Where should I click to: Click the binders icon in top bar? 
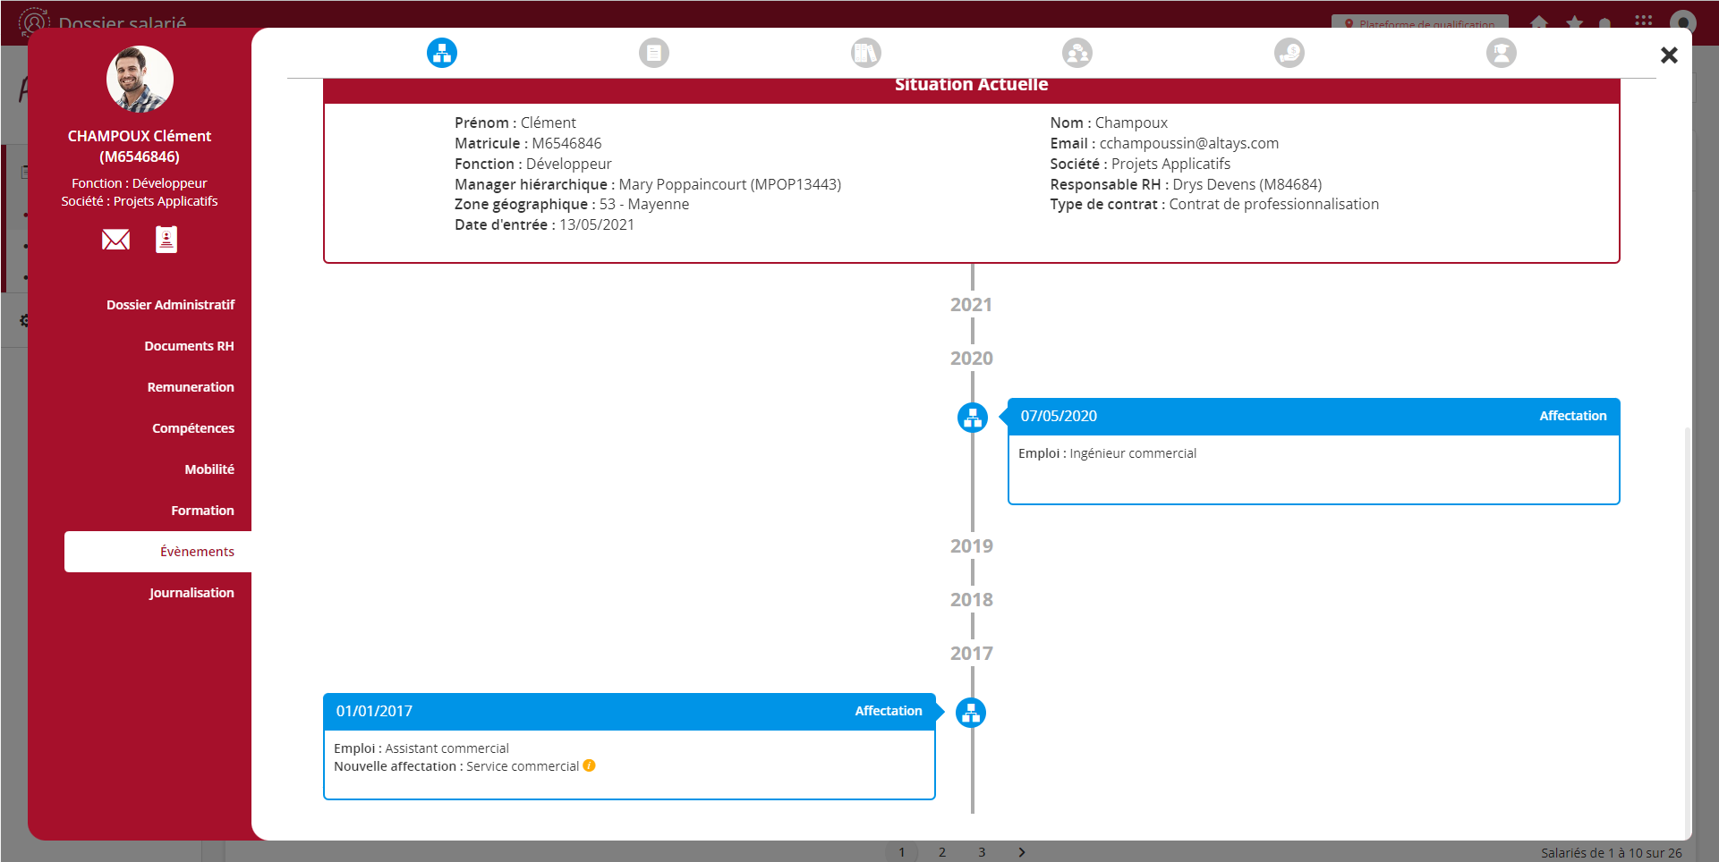[x=866, y=53]
